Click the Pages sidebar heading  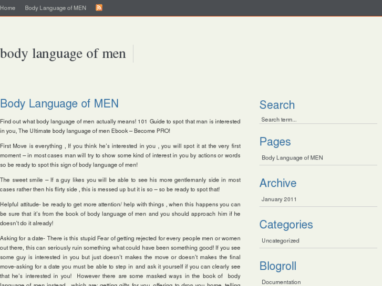click(x=275, y=142)
